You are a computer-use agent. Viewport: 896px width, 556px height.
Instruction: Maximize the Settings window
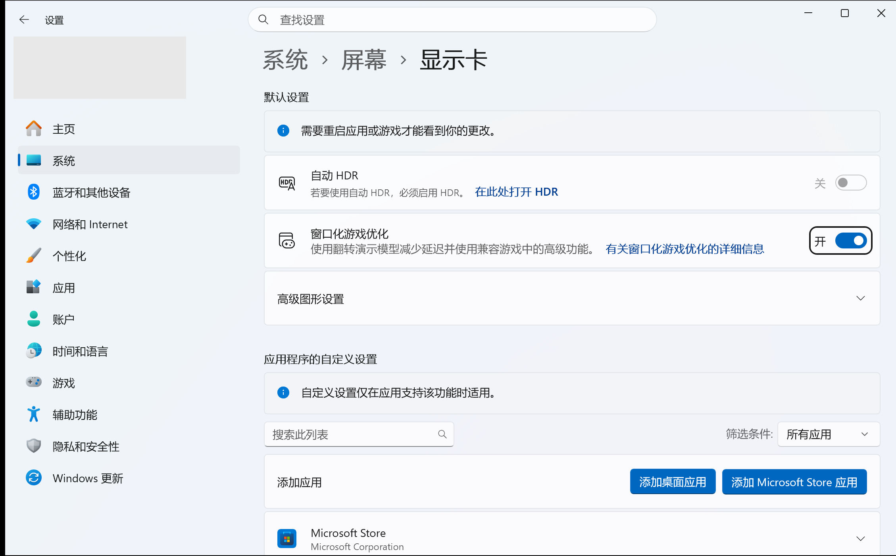[845, 13]
